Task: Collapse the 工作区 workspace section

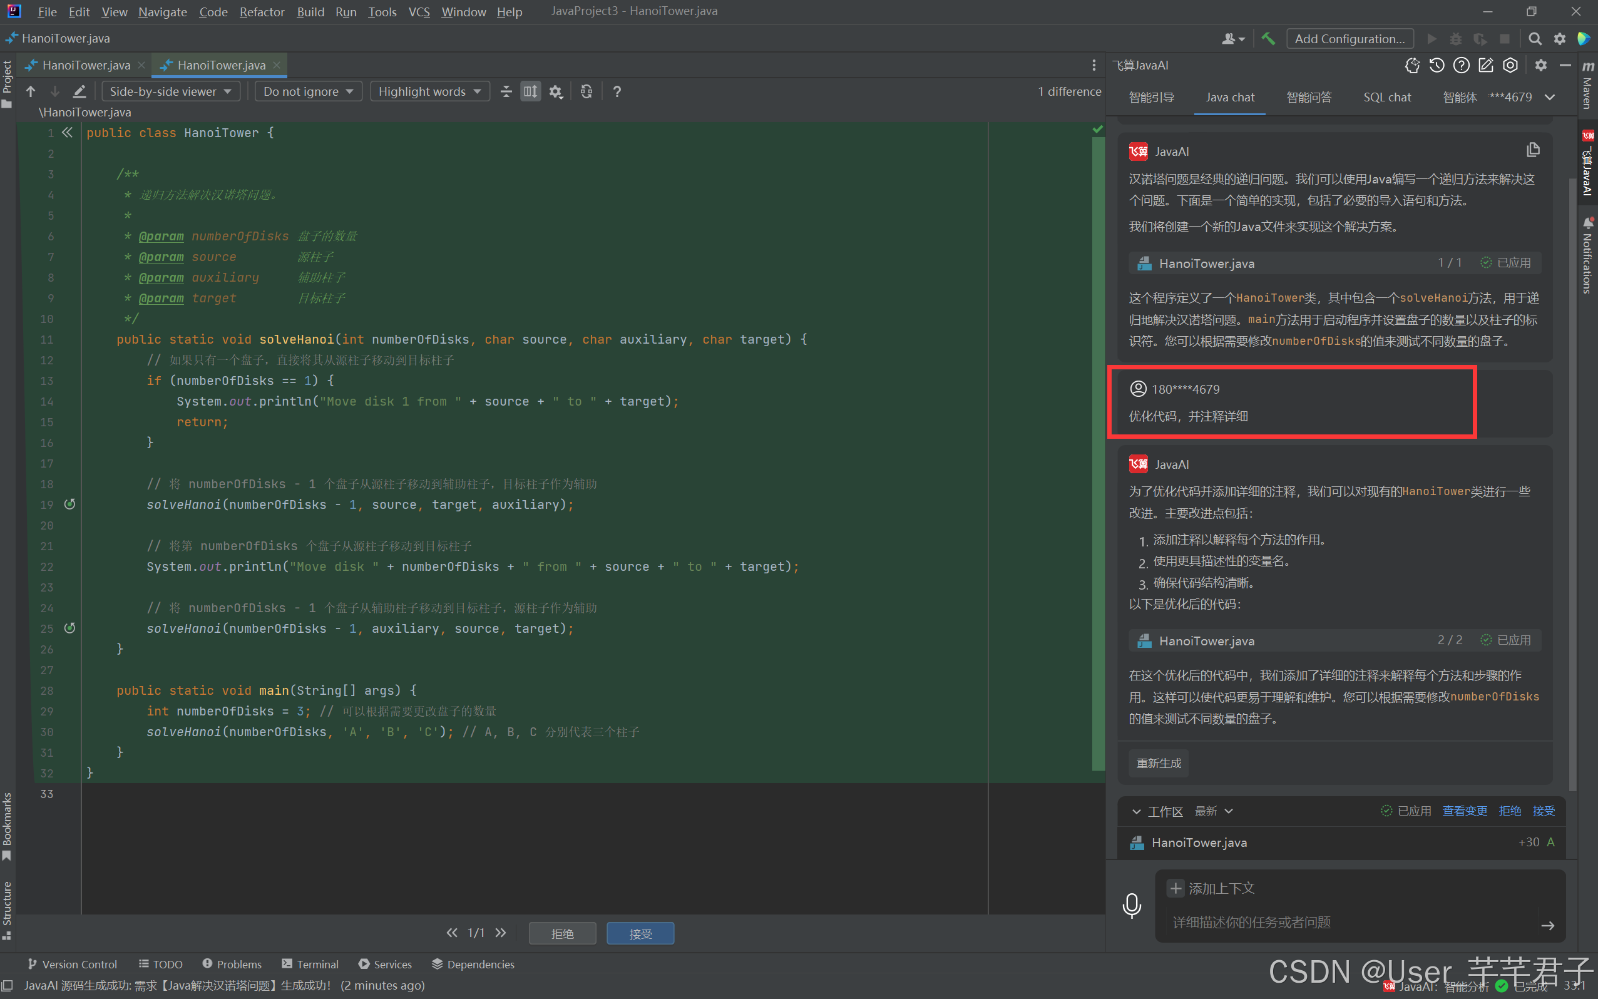Action: click(x=1136, y=811)
